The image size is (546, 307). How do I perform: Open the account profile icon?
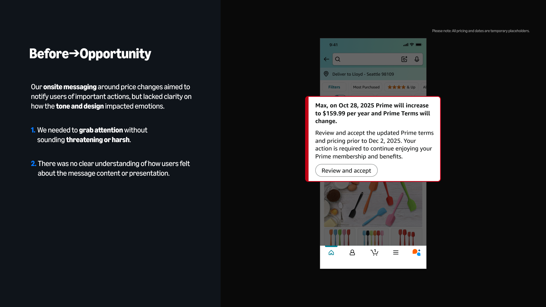tap(352, 252)
